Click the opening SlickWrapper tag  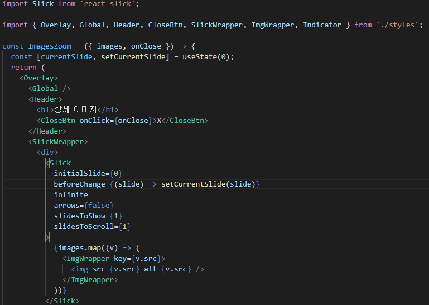58,142
